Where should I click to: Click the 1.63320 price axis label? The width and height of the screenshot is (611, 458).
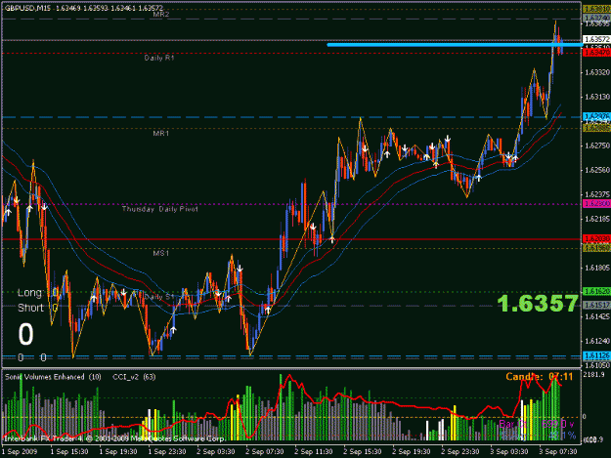coord(597,72)
